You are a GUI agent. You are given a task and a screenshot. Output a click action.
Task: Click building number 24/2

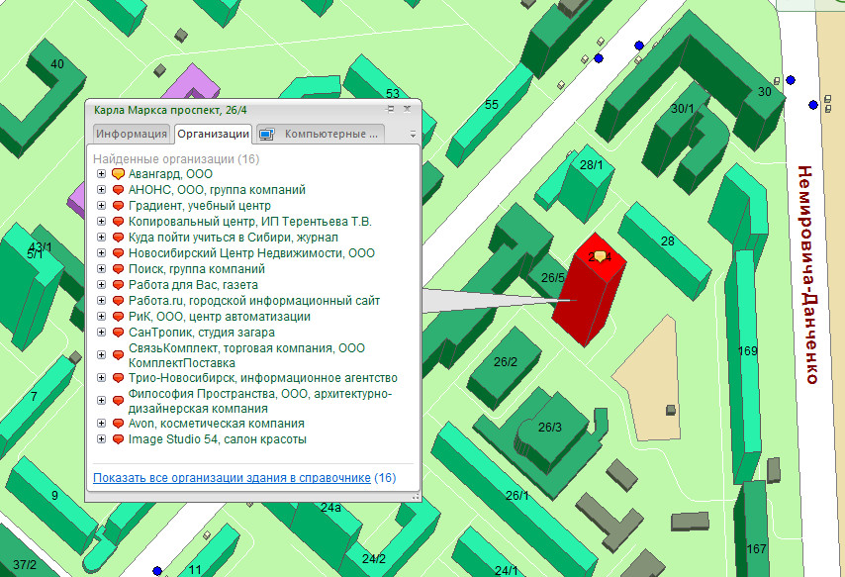point(374,558)
